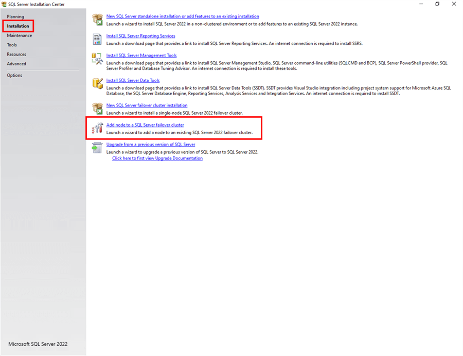Close the SQL Server Installation Center window
The image size is (463, 356).
[x=454, y=4]
